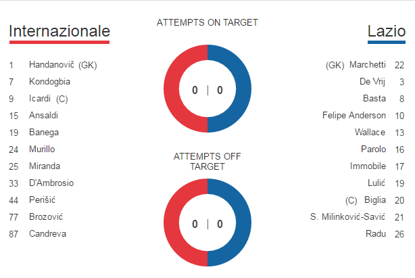415x278 pixels.
Task: Select Immobile, number 17
Action: click(368, 166)
